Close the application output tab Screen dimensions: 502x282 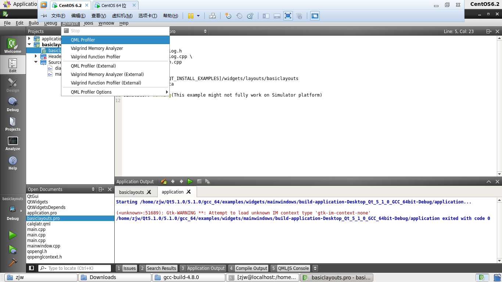(x=189, y=192)
